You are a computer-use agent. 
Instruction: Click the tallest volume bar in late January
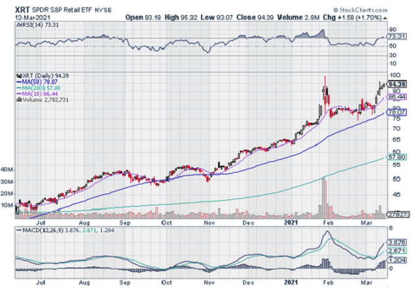(x=323, y=199)
